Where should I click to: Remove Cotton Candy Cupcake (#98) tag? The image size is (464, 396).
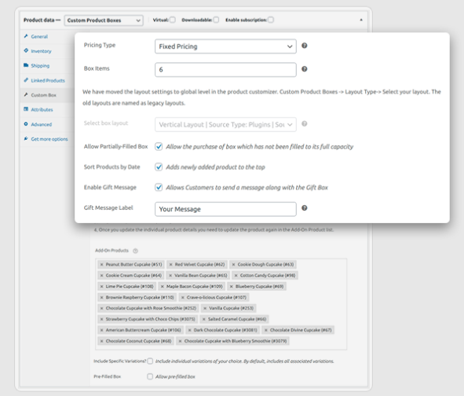tap(236, 276)
